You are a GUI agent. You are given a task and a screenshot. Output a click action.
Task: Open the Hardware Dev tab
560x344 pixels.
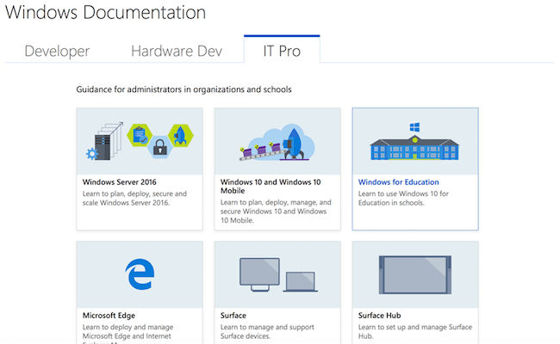pyautogui.click(x=177, y=51)
